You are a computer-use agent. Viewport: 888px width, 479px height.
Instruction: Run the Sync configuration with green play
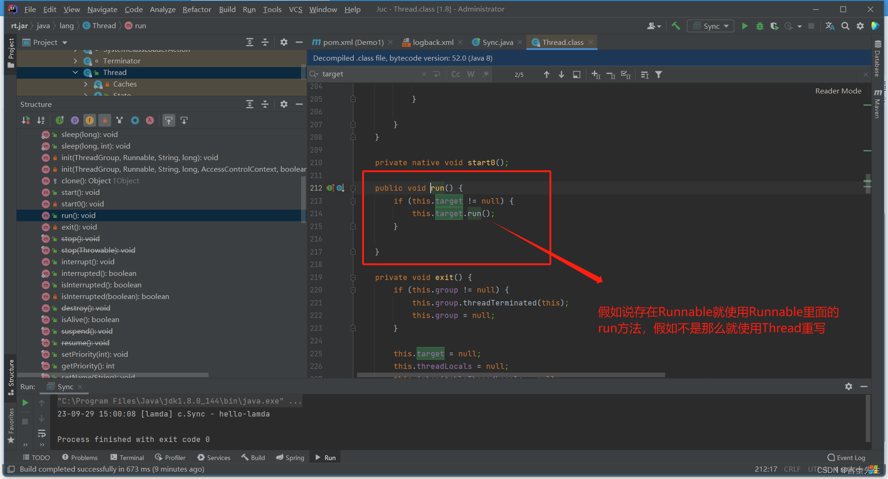click(745, 26)
